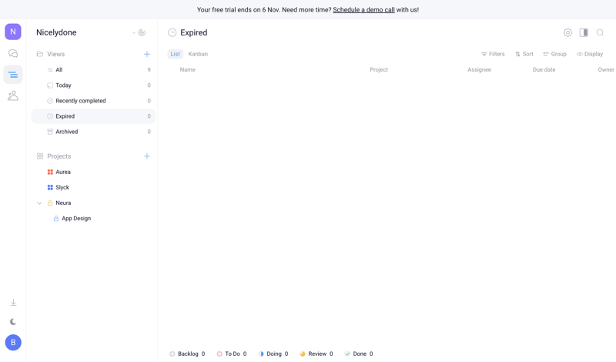Open the Group dropdown
This screenshot has width=616, height=362.
(554, 54)
